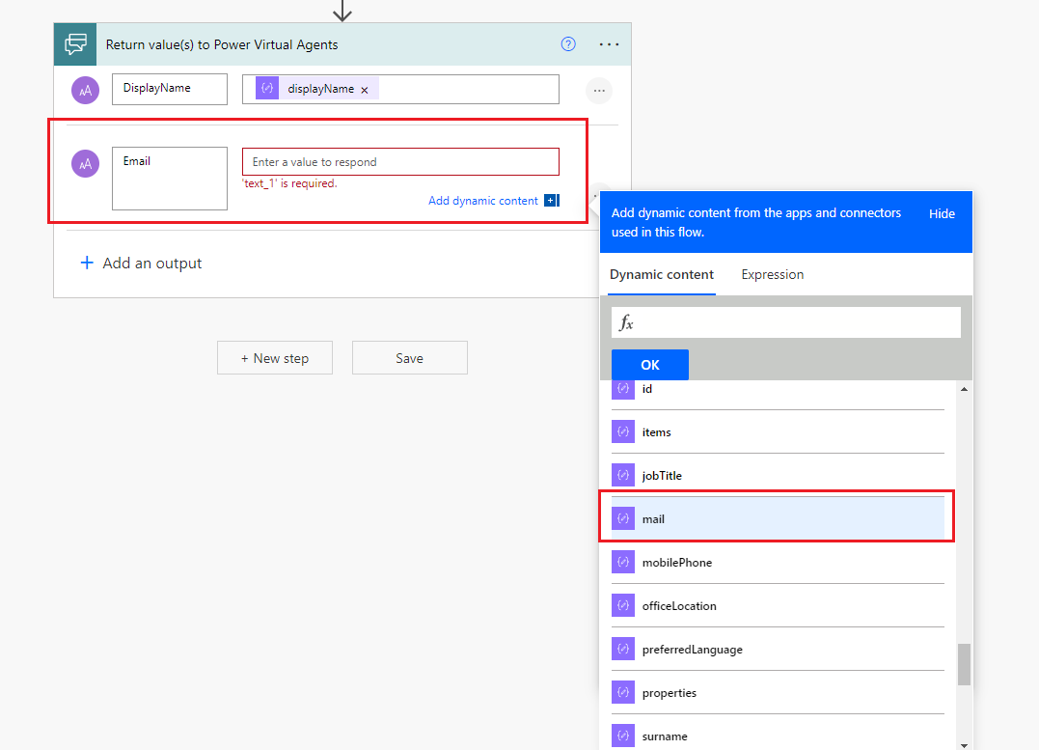Select the Dynamic content tab
Viewport: 1039px width, 750px height.
coord(662,275)
